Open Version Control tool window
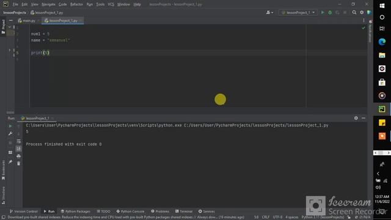 [24, 211]
